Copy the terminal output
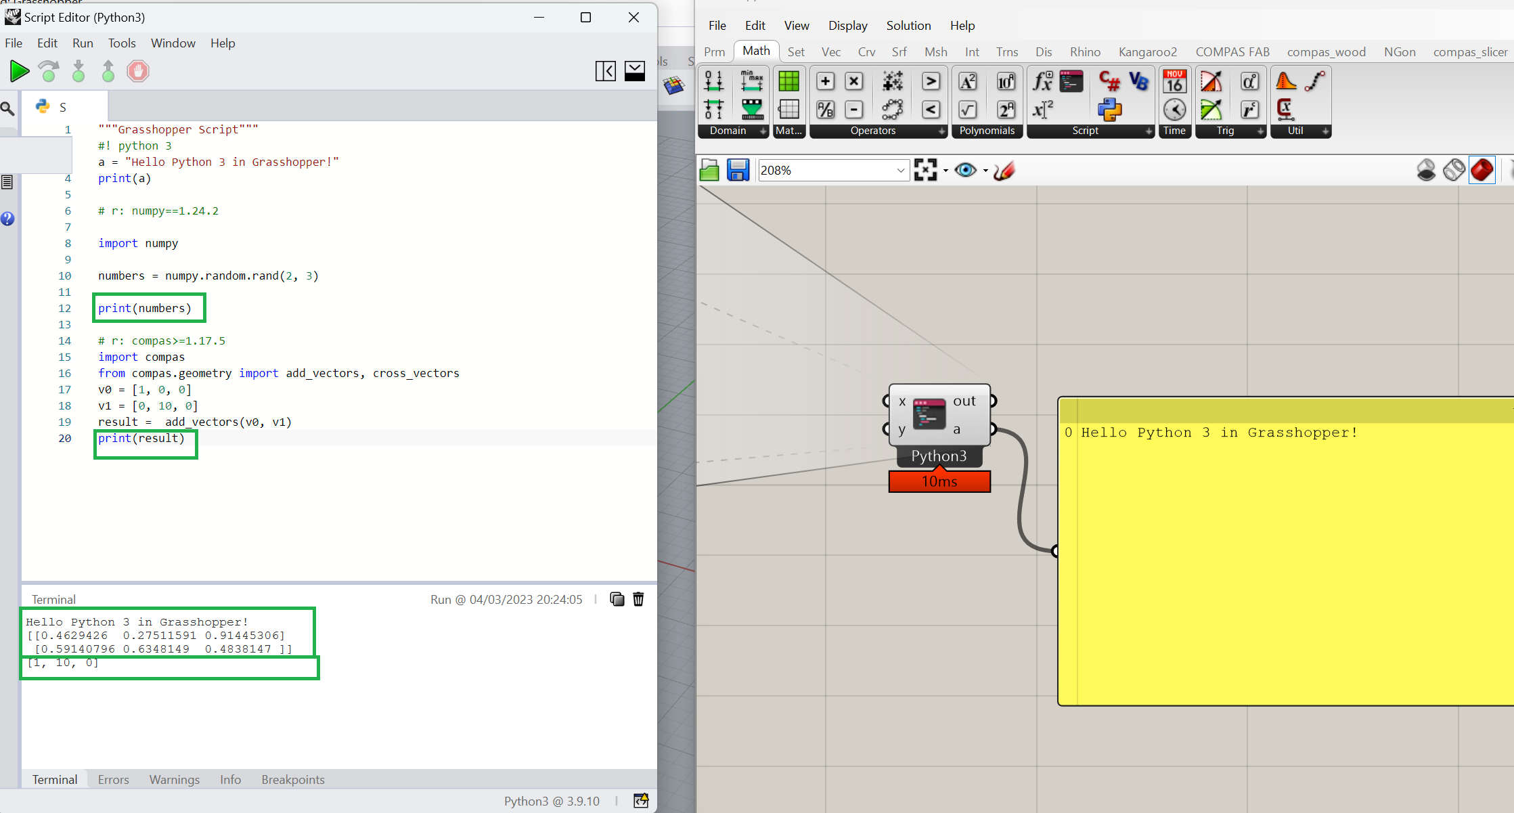Screen dimensions: 1514x813 tap(617, 599)
